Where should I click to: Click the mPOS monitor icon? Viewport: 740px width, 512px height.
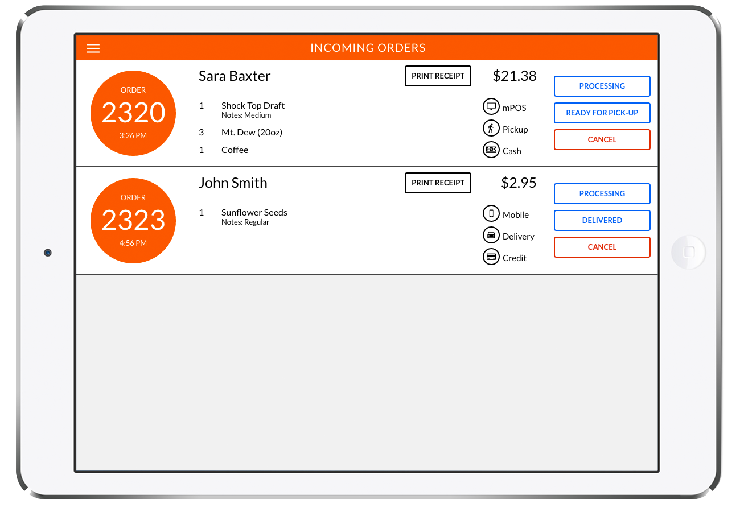pyautogui.click(x=491, y=106)
